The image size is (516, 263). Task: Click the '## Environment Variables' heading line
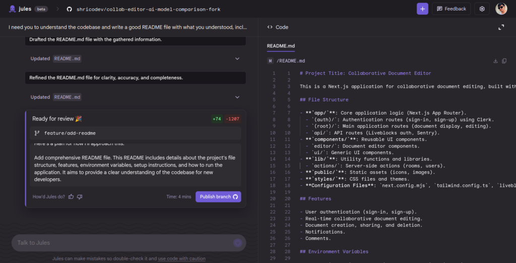[334, 251]
